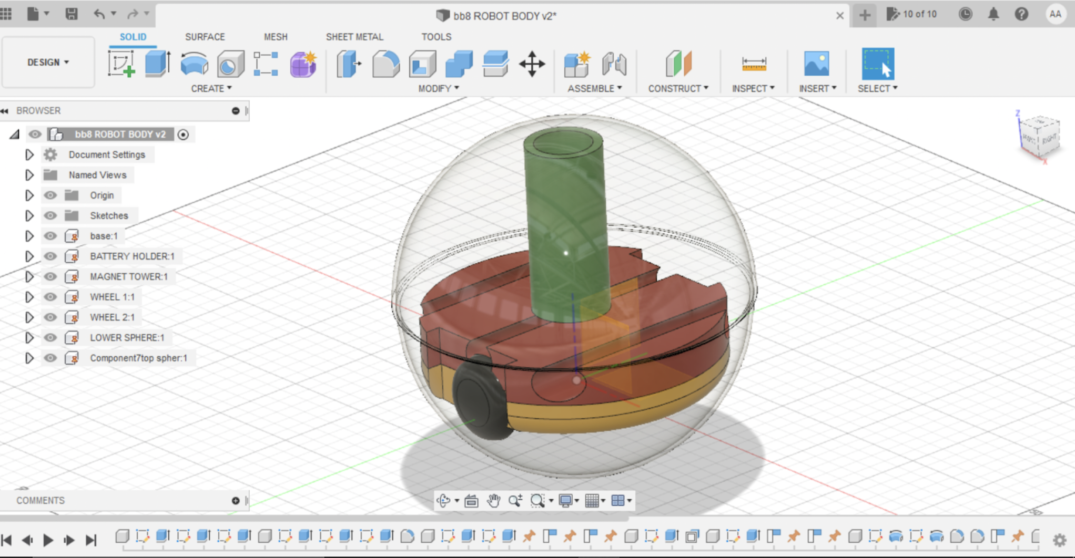This screenshot has width=1075, height=558.
Task: Switch to the SHEET METAL tab
Action: click(x=354, y=37)
